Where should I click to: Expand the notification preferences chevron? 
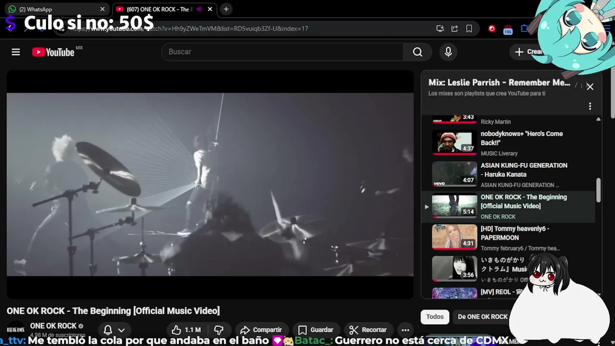pyautogui.click(x=122, y=330)
